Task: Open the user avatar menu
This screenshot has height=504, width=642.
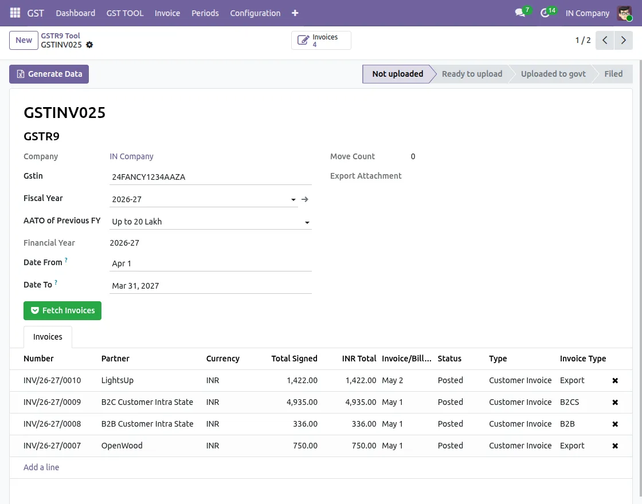Action: point(624,13)
